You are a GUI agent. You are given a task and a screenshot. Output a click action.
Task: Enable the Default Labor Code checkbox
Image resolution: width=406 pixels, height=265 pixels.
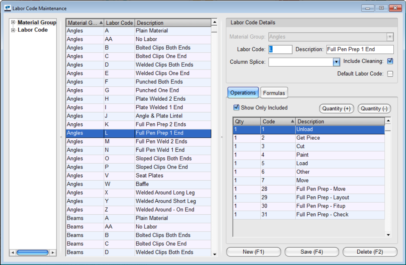390,74
